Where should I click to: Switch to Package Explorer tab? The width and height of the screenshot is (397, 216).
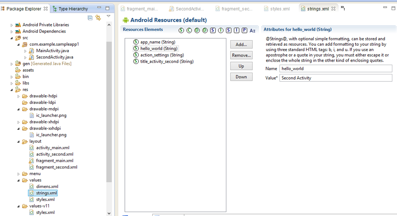pyautogui.click(x=24, y=9)
